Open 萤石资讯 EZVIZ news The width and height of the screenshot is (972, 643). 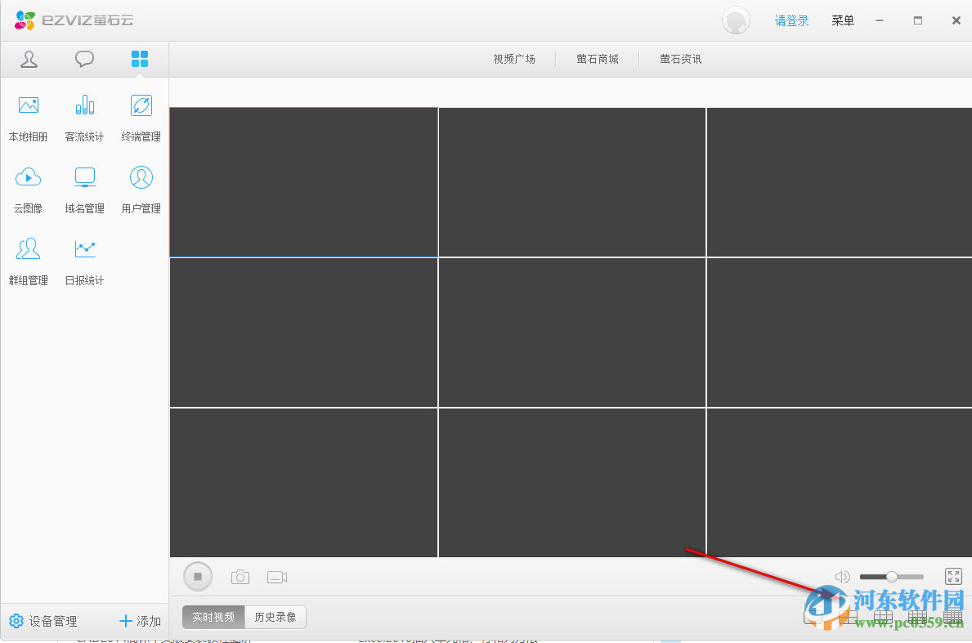pos(681,59)
